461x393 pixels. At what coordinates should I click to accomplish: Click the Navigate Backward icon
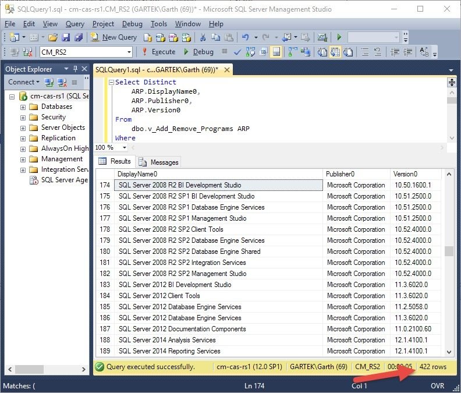[x=287, y=37]
